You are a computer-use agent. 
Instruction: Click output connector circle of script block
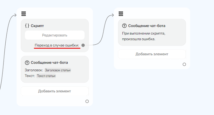point(87,101)
